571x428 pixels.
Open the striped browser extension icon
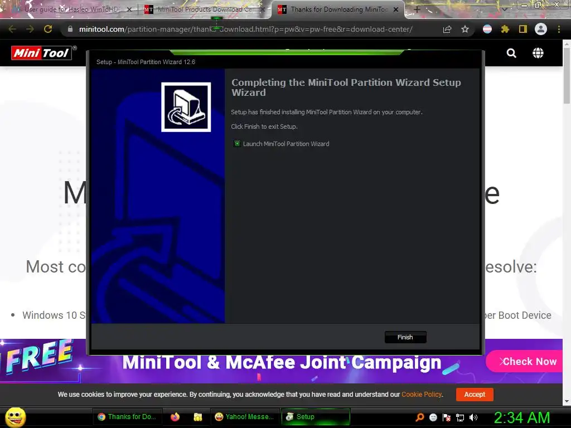coord(487,29)
